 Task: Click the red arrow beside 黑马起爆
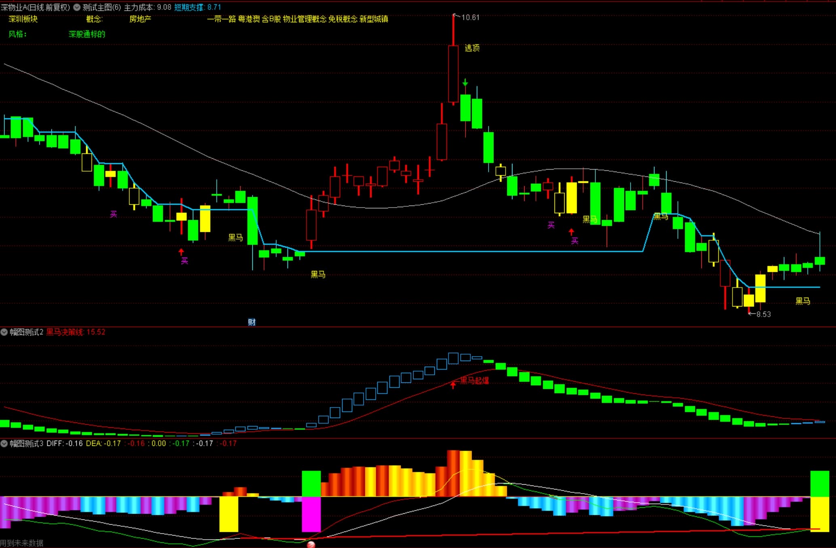pos(453,385)
